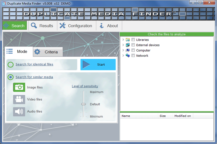Switch to the Mode sub-tab
Viewport: 217px width, 144px height.
point(19,52)
